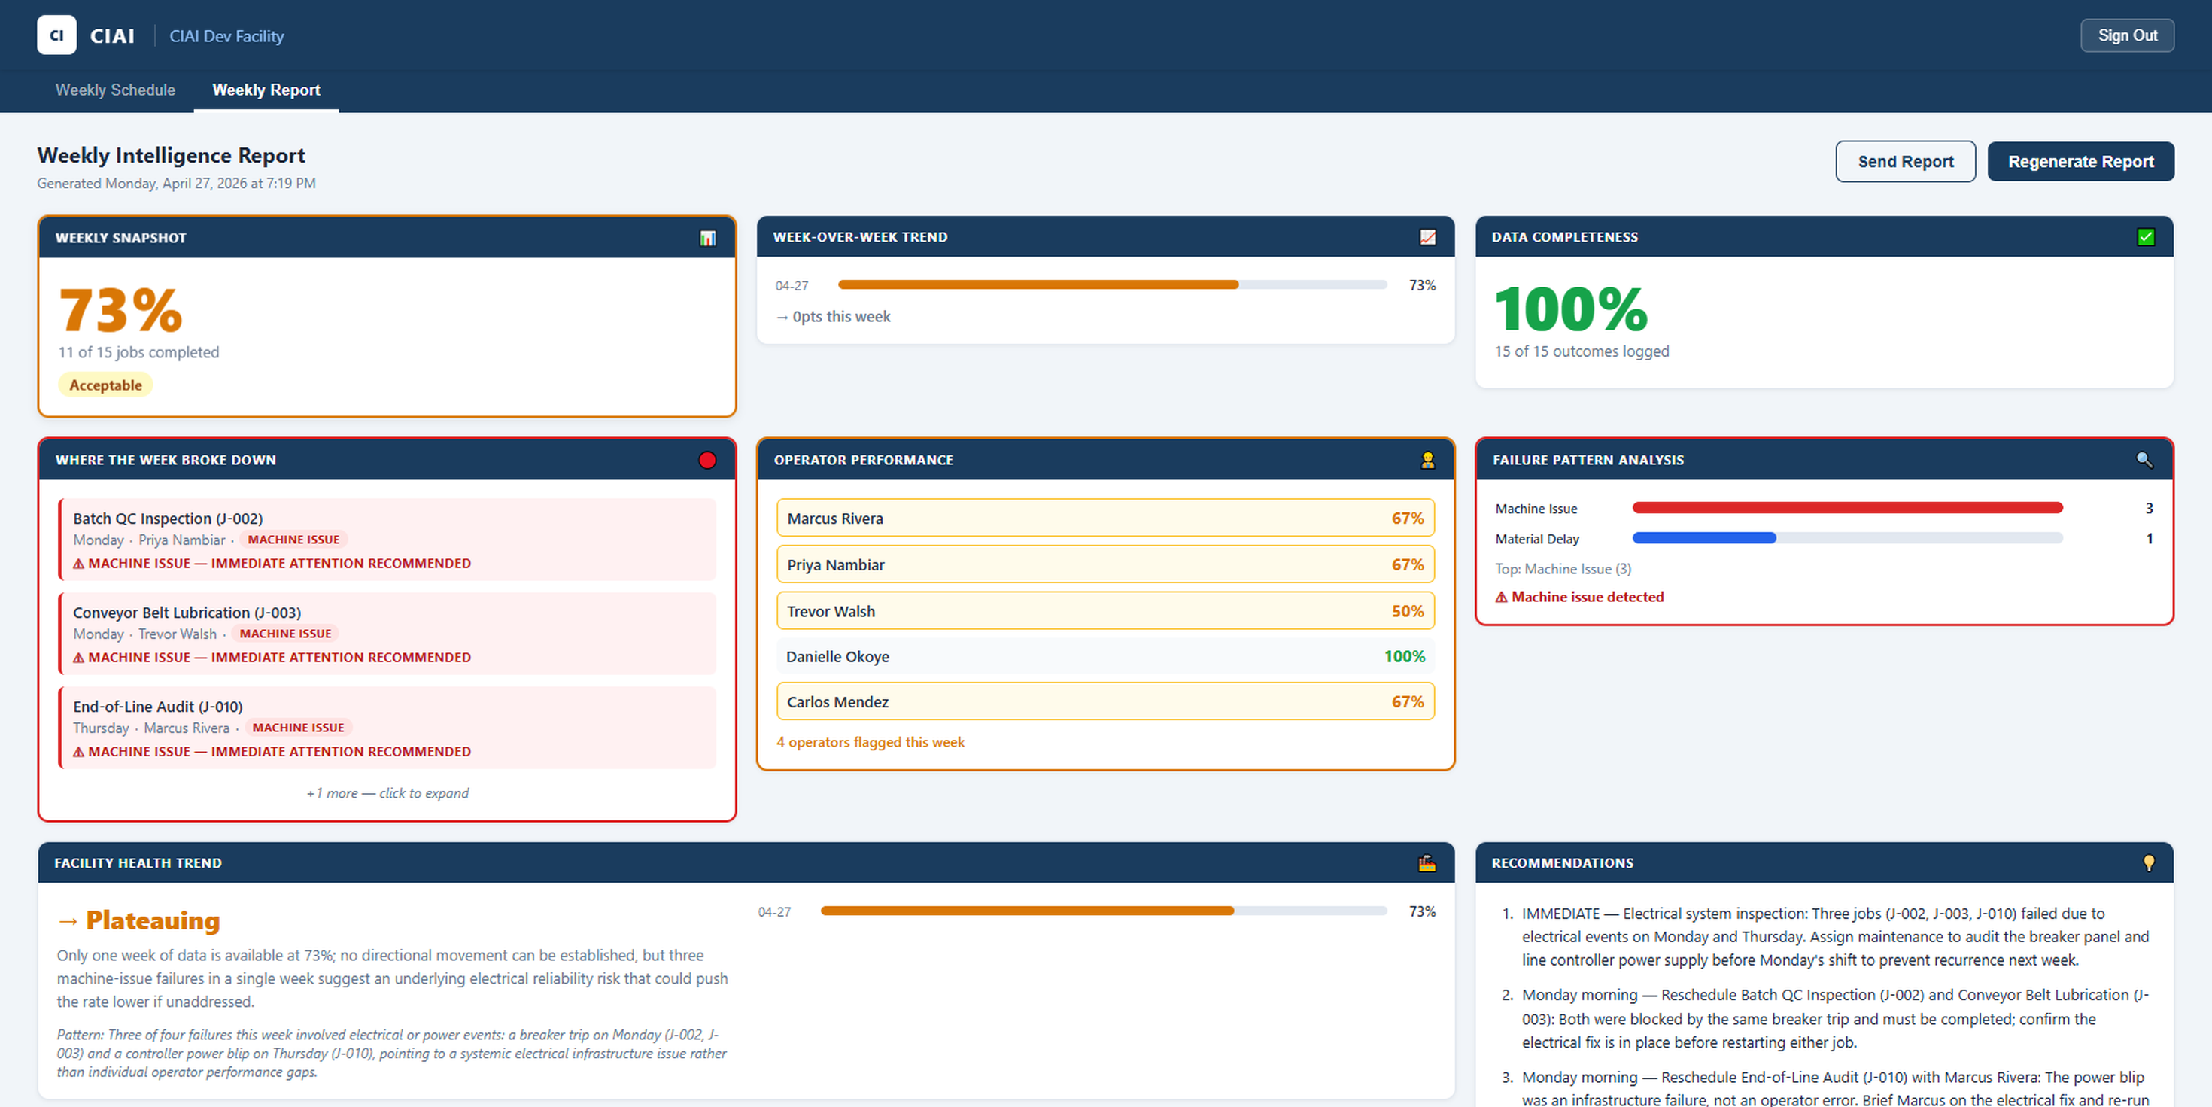
Task: Click the trend chart icon on Week-Over-Week Trend
Action: [x=1427, y=237]
